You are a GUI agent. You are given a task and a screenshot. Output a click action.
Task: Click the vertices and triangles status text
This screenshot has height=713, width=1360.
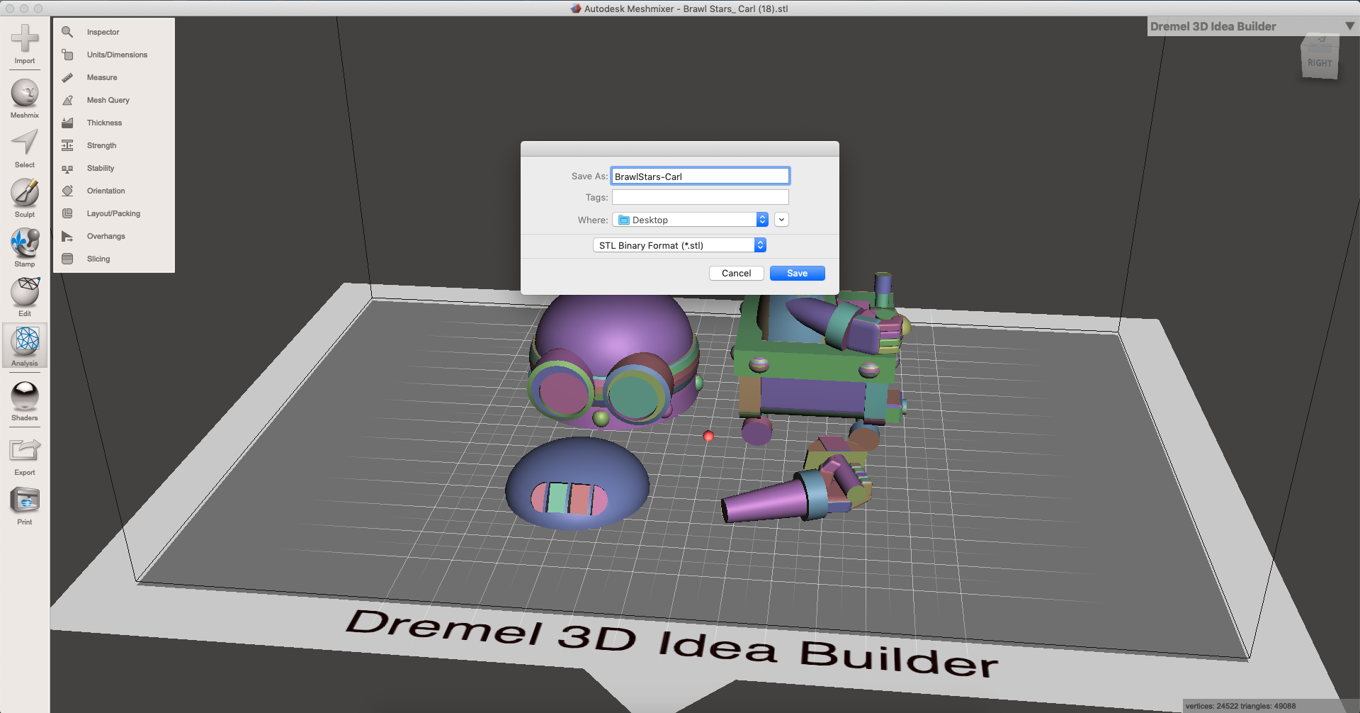[1240, 706]
